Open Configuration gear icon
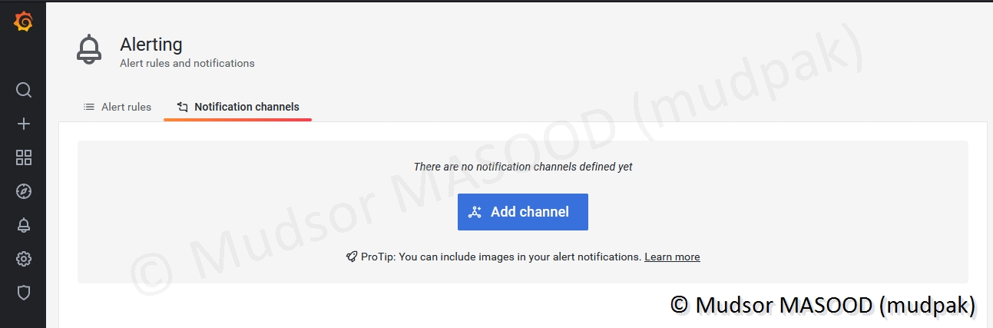This screenshot has width=993, height=328. tap(24, 259)
